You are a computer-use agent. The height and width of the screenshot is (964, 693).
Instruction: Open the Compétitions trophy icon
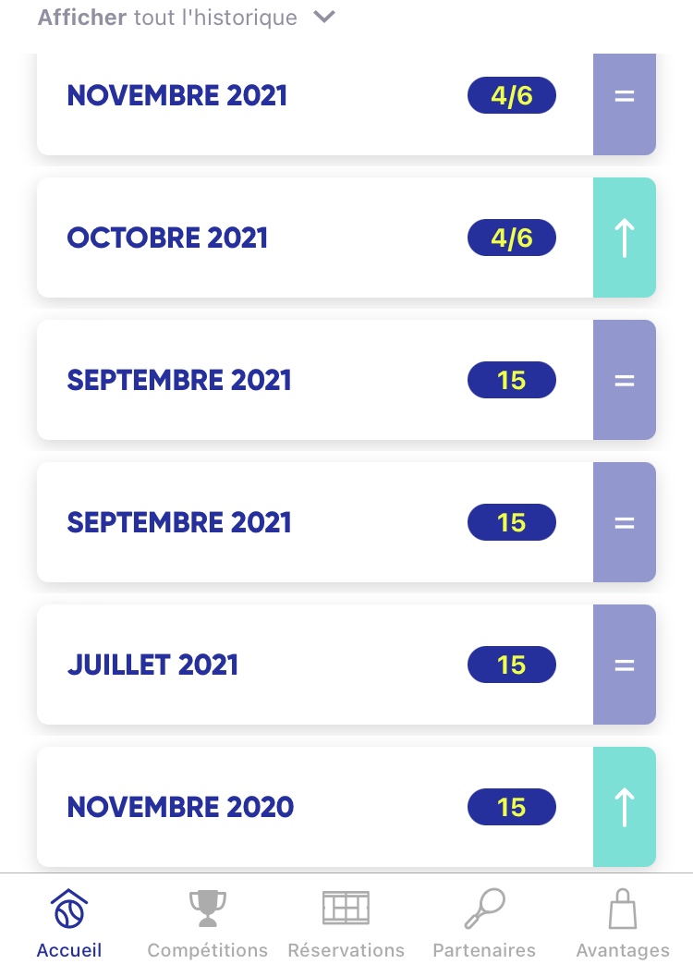[x=207, y=909]
